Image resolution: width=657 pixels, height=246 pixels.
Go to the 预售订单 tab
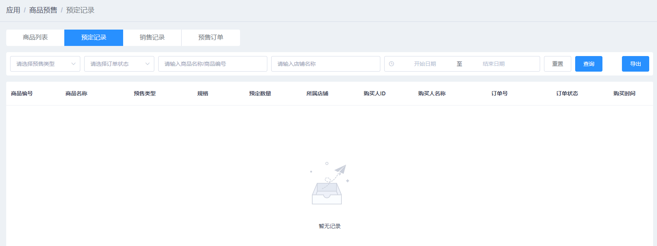point(210,37)
